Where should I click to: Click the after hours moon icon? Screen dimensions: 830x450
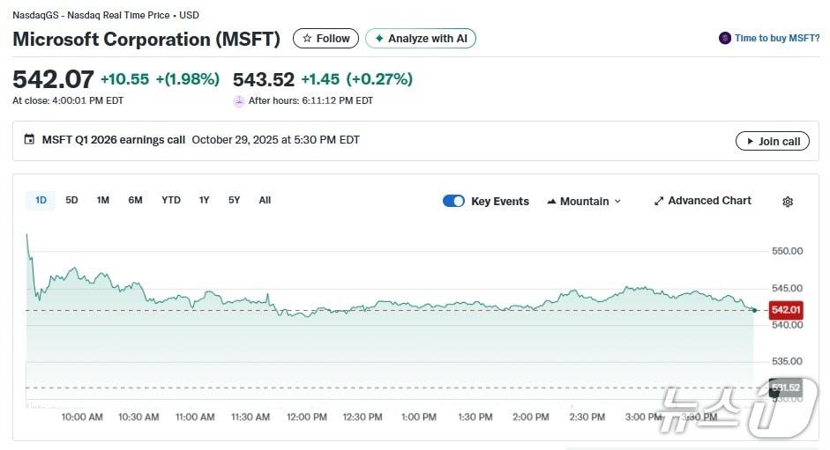239,101
